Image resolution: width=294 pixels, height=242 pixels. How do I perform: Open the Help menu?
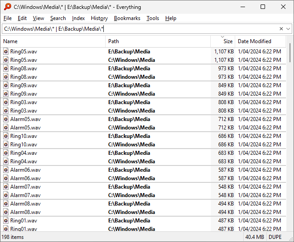click(171, 18)
